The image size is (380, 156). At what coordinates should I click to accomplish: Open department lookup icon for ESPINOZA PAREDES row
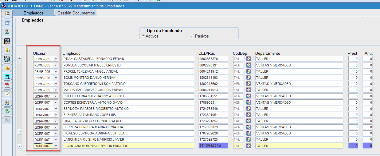click(x=249, y=109)
